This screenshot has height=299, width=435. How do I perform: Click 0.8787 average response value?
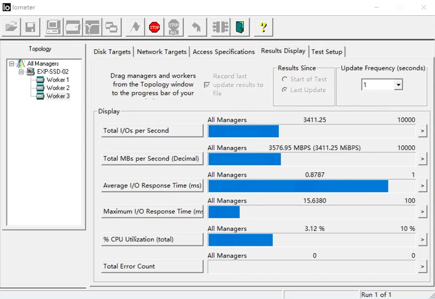pos(315,174)
